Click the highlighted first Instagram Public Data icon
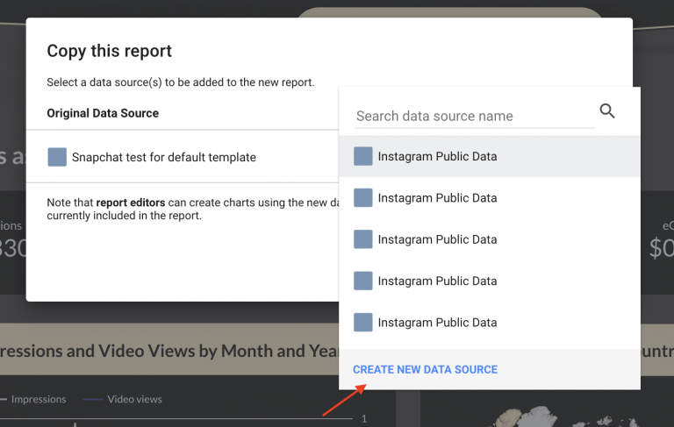The image size is (674, 427). coord(363,157)
